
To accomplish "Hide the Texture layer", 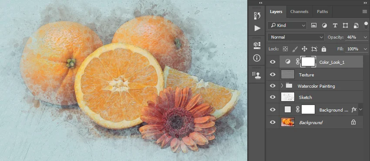I will (x=272, y=74).
